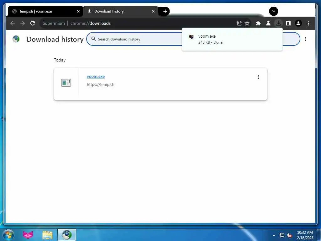Click Show desktop button on taskbar
Viewport: 321px width, 241px height.
tap(319, 235)
